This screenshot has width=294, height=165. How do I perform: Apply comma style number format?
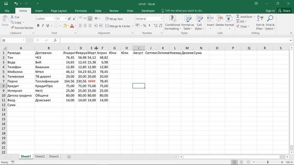pos(149,26)
